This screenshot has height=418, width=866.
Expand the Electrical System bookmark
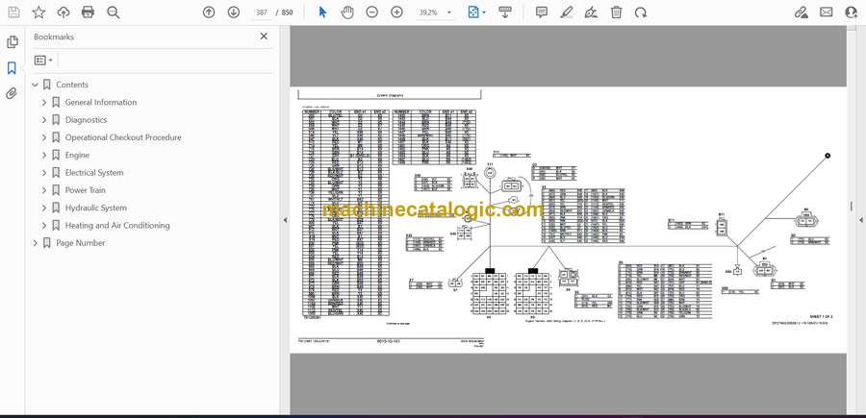click(44, 173)
